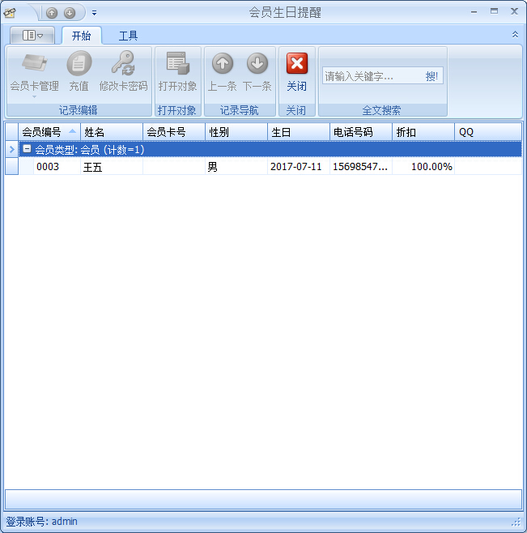Click the 搜! search button
This screenshot has width=527, height=533.
pos(431,76)
